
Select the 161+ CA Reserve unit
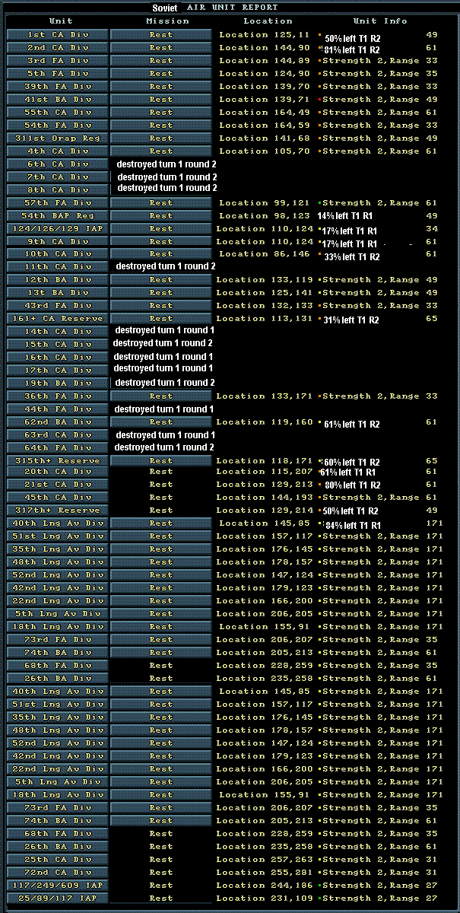[58, 319]
